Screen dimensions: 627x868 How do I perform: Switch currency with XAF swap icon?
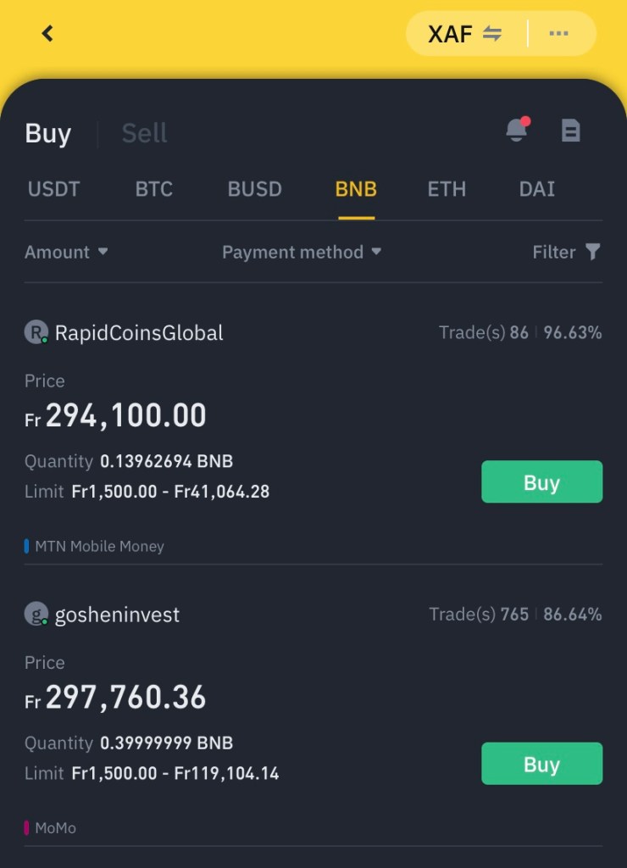click(492, 34)
